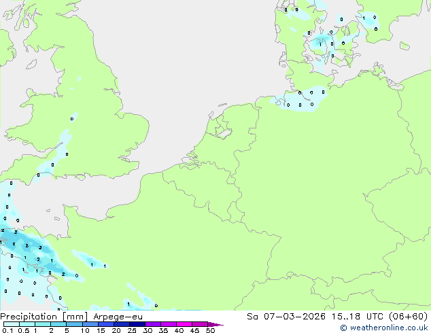Click the 'Arpege-eu' model name label
Screen dimensions: 431x333
pos(118,317)
